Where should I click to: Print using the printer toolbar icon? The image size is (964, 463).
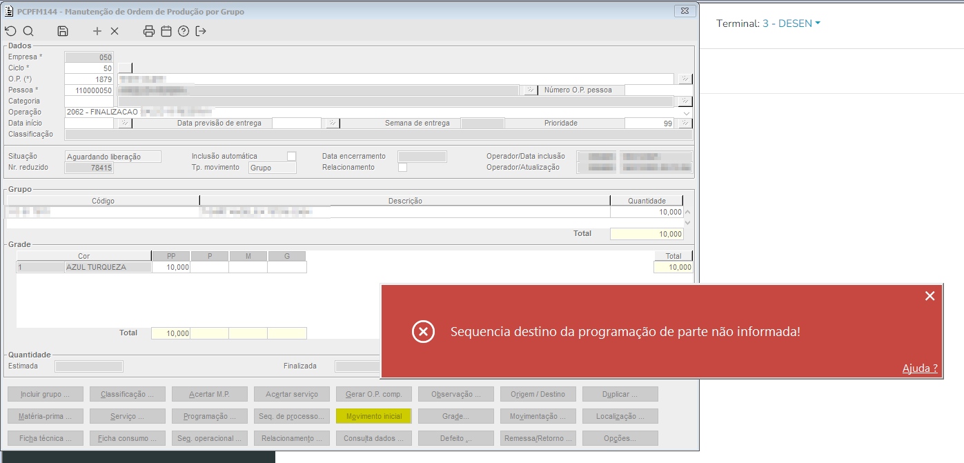(149, 31)
